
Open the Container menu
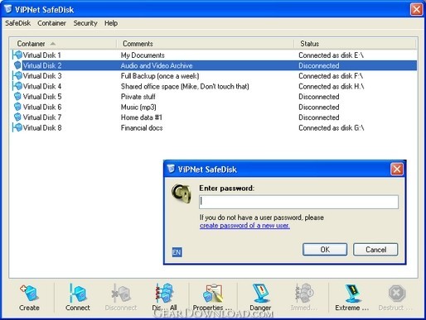pyautogui.click(x=51, y=23)
